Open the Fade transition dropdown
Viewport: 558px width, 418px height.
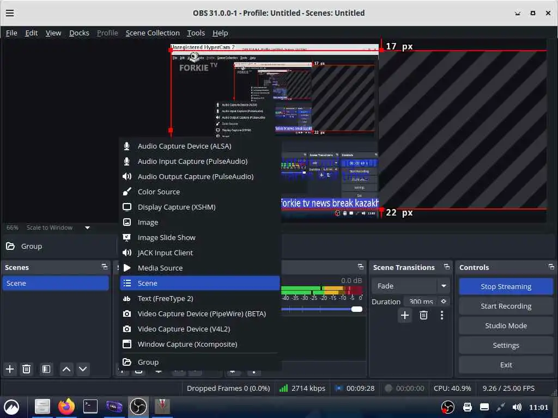[410, 286]
